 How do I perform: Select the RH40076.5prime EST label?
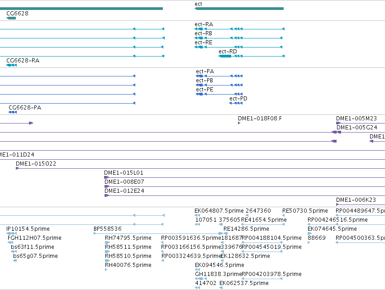point(128,265)
